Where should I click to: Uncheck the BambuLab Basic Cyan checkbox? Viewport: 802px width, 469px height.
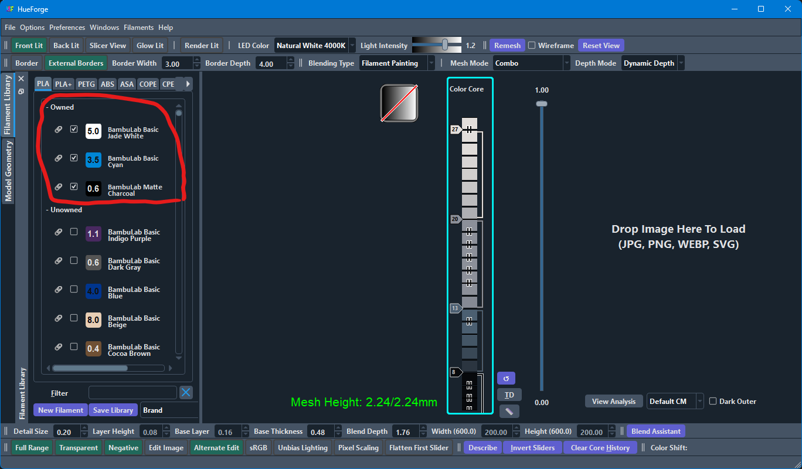click(x=74, y=158)
